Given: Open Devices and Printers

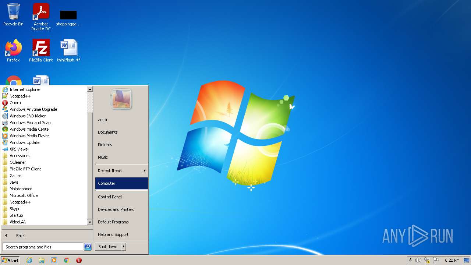Looking at the screenshot, I should click(x=121, y=209).
